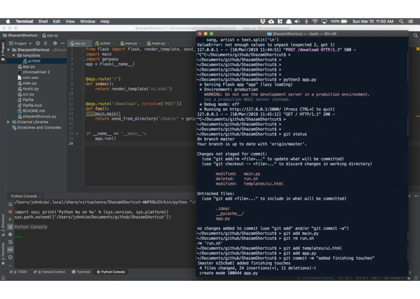
Task: Click the soft-wrap icon in console toolbar
Action: point(10,242)
